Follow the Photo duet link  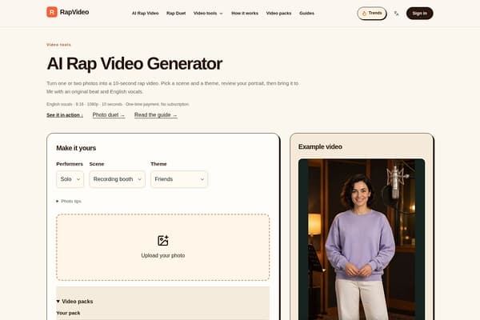coord(109,115)
